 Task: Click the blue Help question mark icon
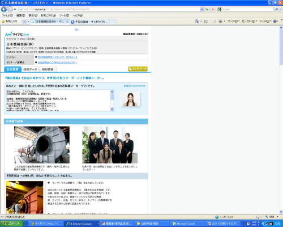point(275,22)
